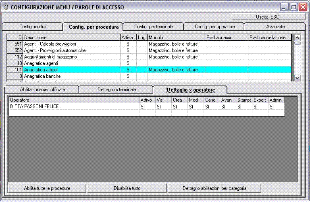
Task: Click Modulo cell of Aggiustamenti di magazzino
Action: pos(176,57)
